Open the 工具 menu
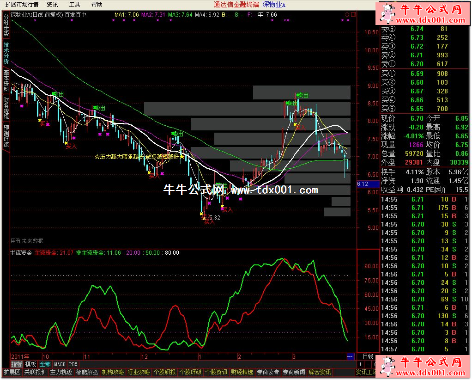Viewport: 472px width, 380px height. pos(74,4)
